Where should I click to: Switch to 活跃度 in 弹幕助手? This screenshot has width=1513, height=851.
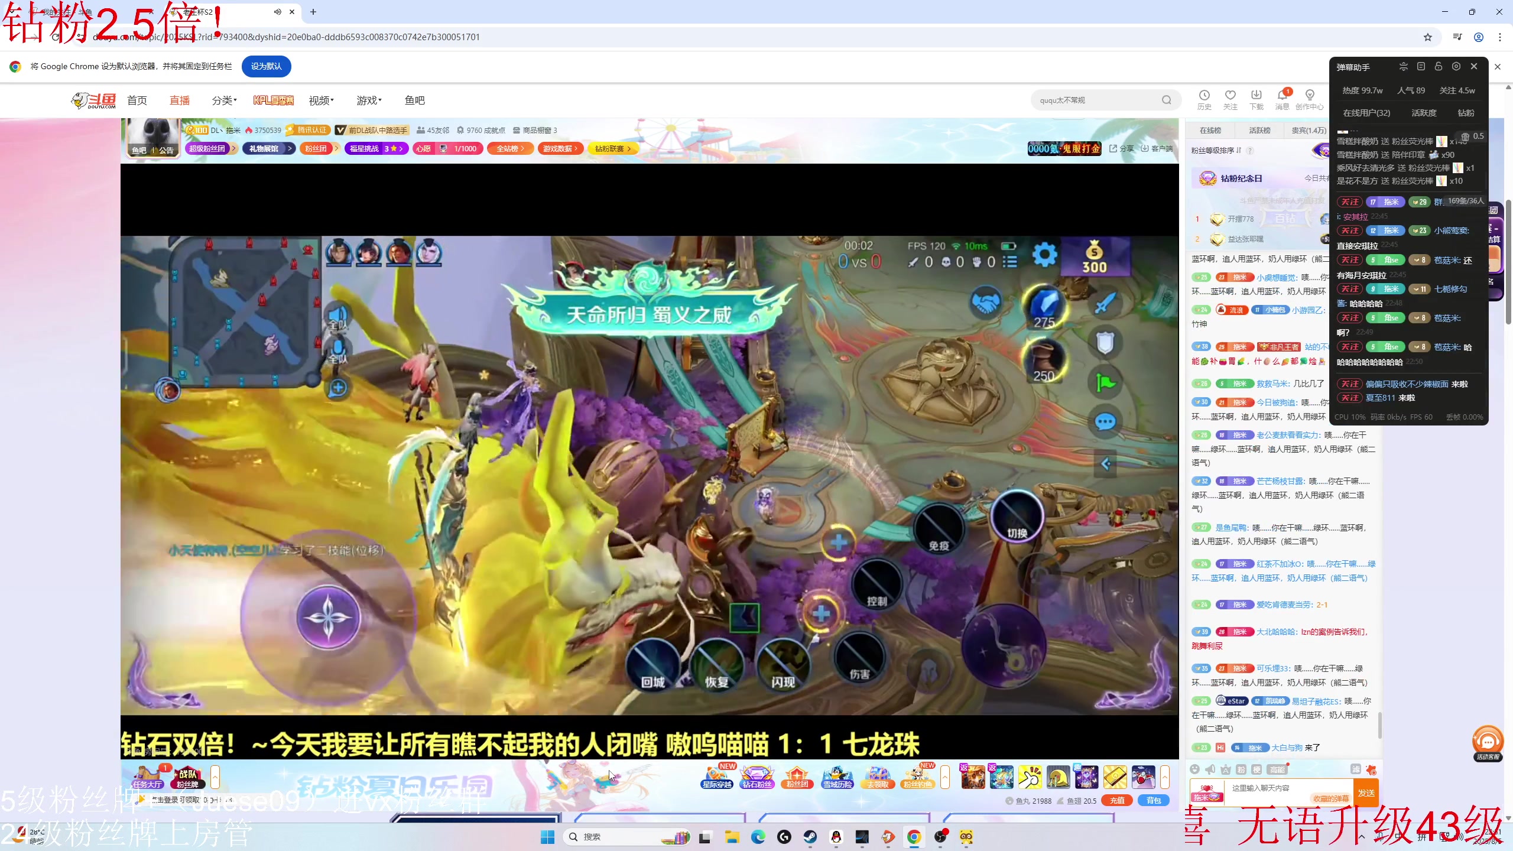(1424, 113)
